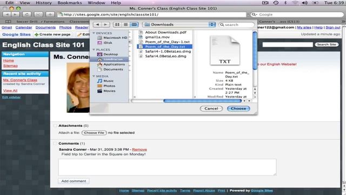
Task: Open Desktop in the Places sidebar
Action: tap(108, 54)
